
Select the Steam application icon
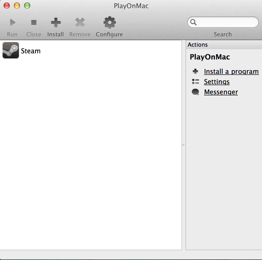tap(11, 50)
